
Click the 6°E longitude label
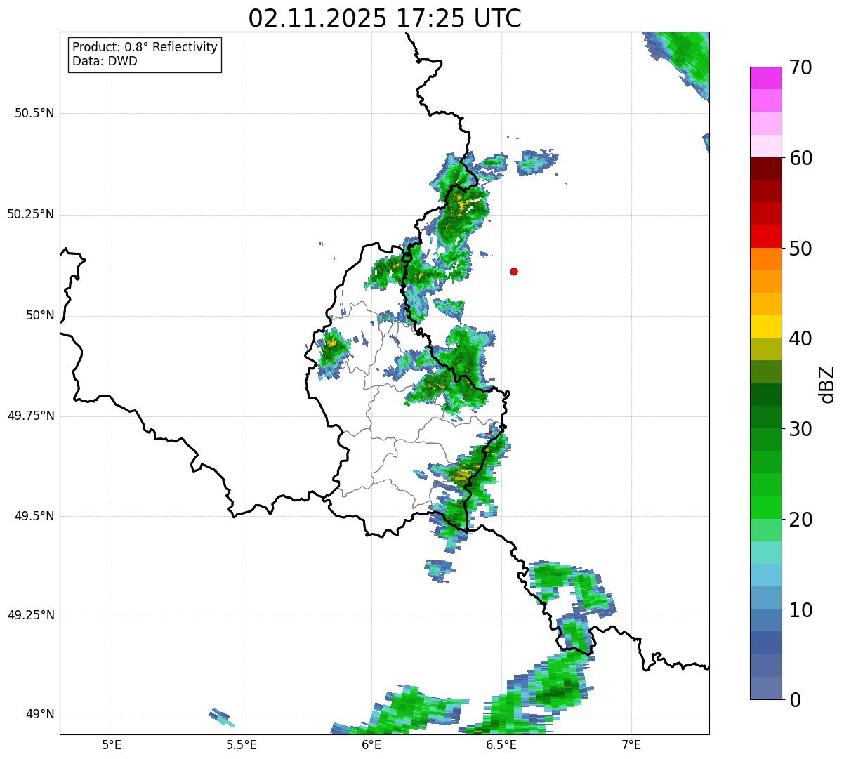tap(371, 745)
